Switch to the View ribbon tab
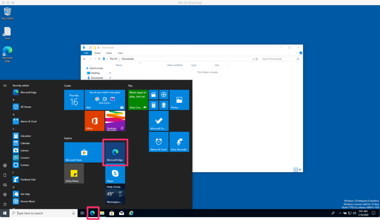380x220 pixels. click(x=120, y=53)
